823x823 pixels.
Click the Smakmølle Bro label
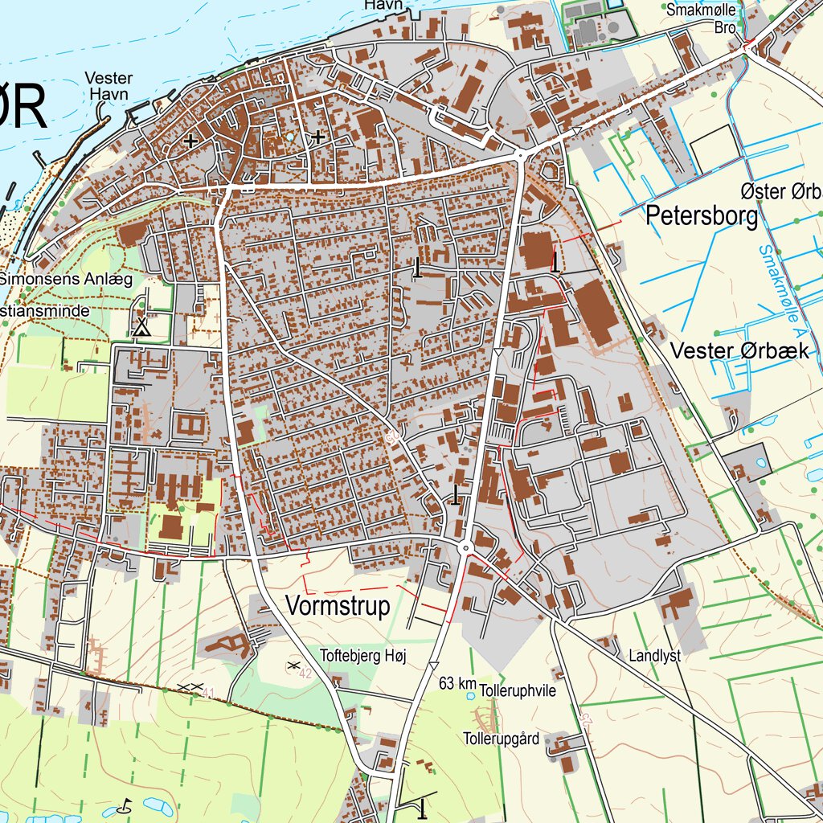pos(702,18)
